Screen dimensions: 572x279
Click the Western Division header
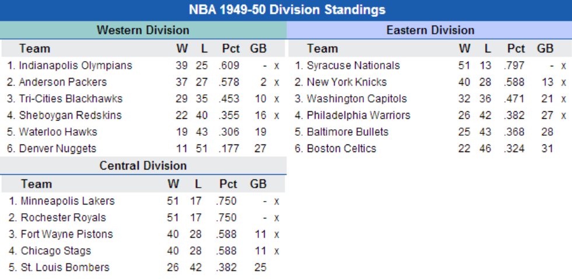(143, 30)
